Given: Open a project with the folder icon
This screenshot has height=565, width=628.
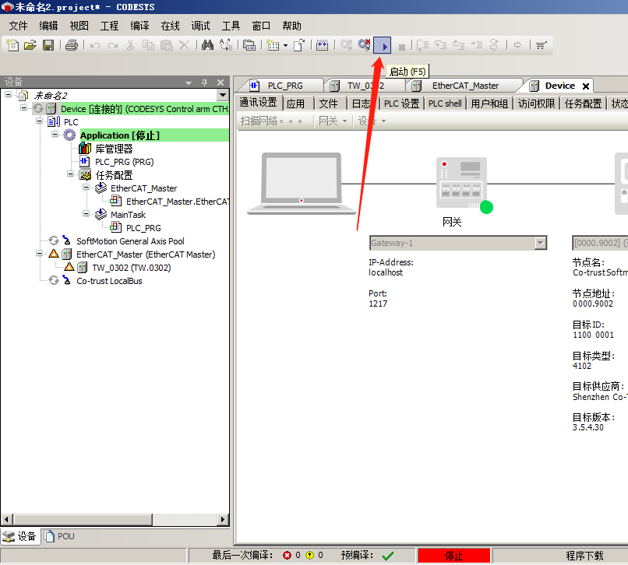Looking at the screenshot, I should (x=30, y=45).
